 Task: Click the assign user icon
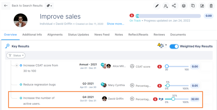click(x=165, y=6)
